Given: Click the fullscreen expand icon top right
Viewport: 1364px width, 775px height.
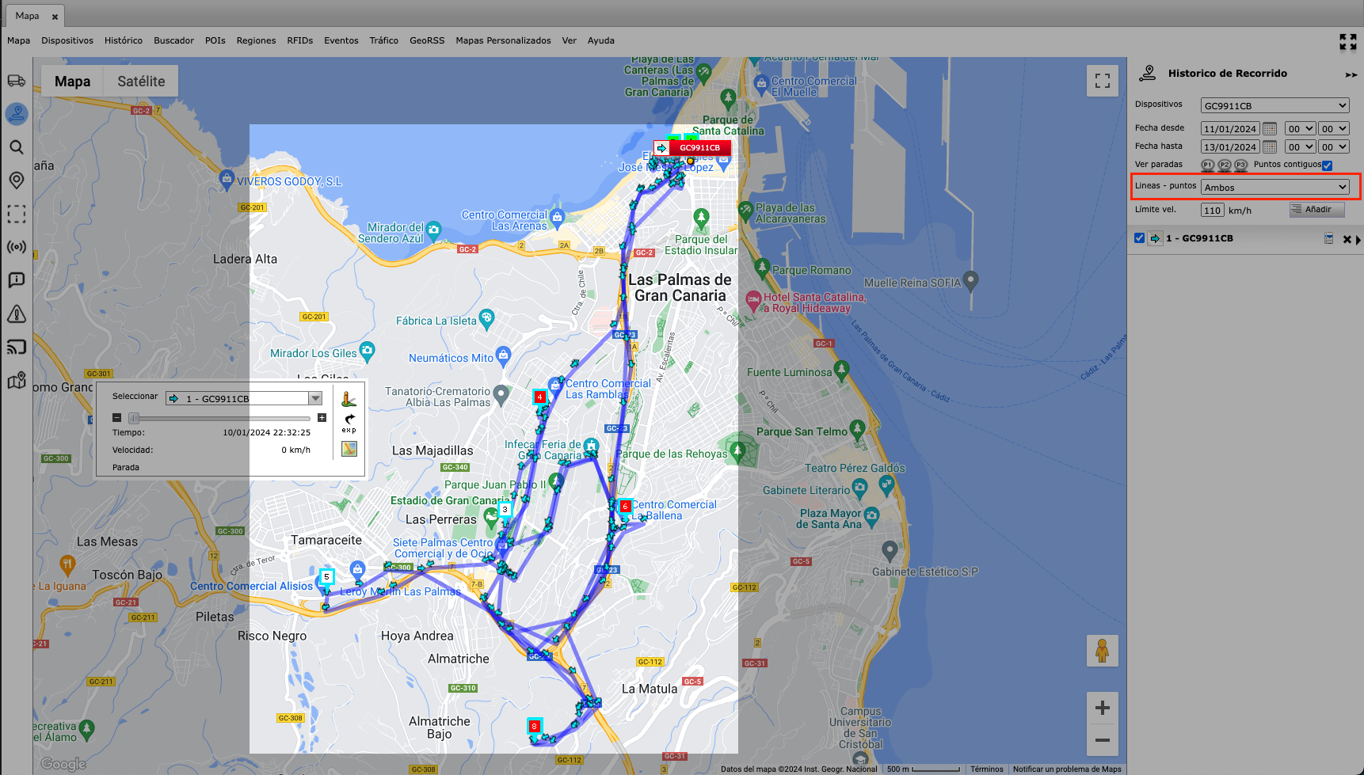Looking at the screenshot, I should click(x=1347, y=42).
